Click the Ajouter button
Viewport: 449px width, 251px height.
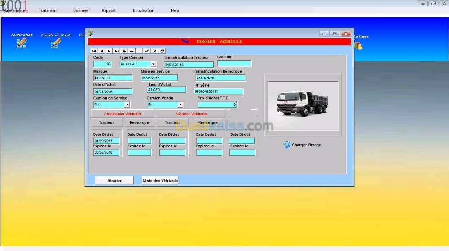coord(114,180)
